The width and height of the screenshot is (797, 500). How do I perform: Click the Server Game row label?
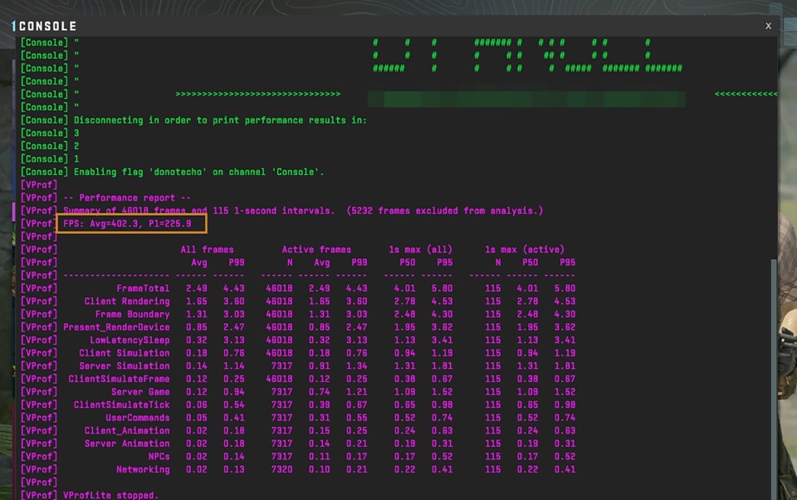(x=140, y=392)
